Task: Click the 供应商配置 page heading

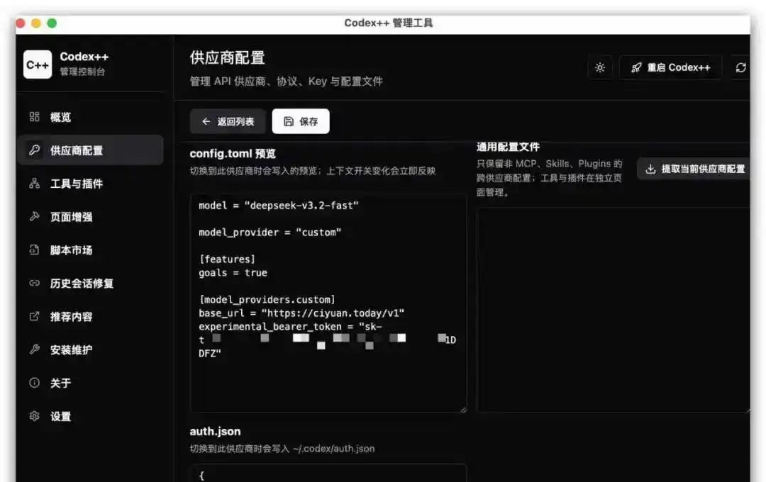Action: (227, 57)
